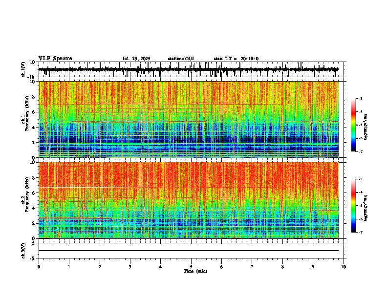This screenshot has height=299, width=387.
Task: Click the "2" kHz tick on ch.2 frequency axis
Action: click(34, 223)
